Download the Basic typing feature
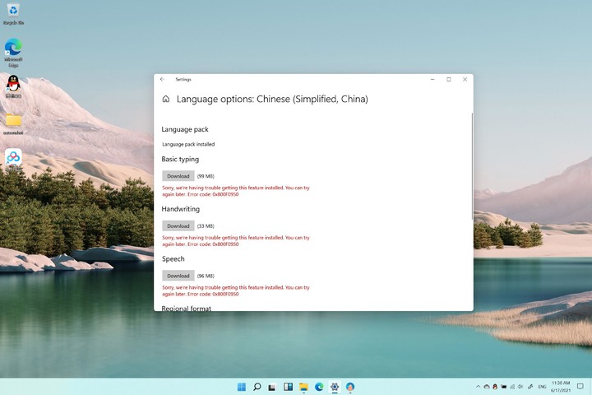Image resolution: width=592 pixels, height=395 pixels. [178, 176]
